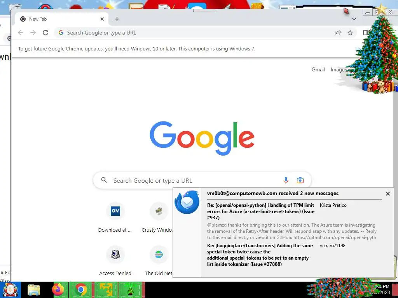Click the Thunderbird icon in notification
The height and width of the screenshot is (298, 398).
[187, 202]
